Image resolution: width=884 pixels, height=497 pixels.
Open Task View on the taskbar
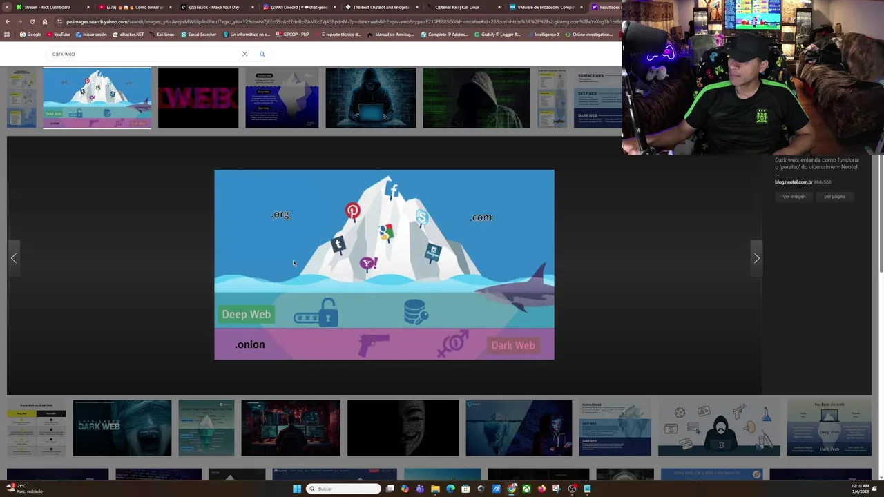(390, 489)
